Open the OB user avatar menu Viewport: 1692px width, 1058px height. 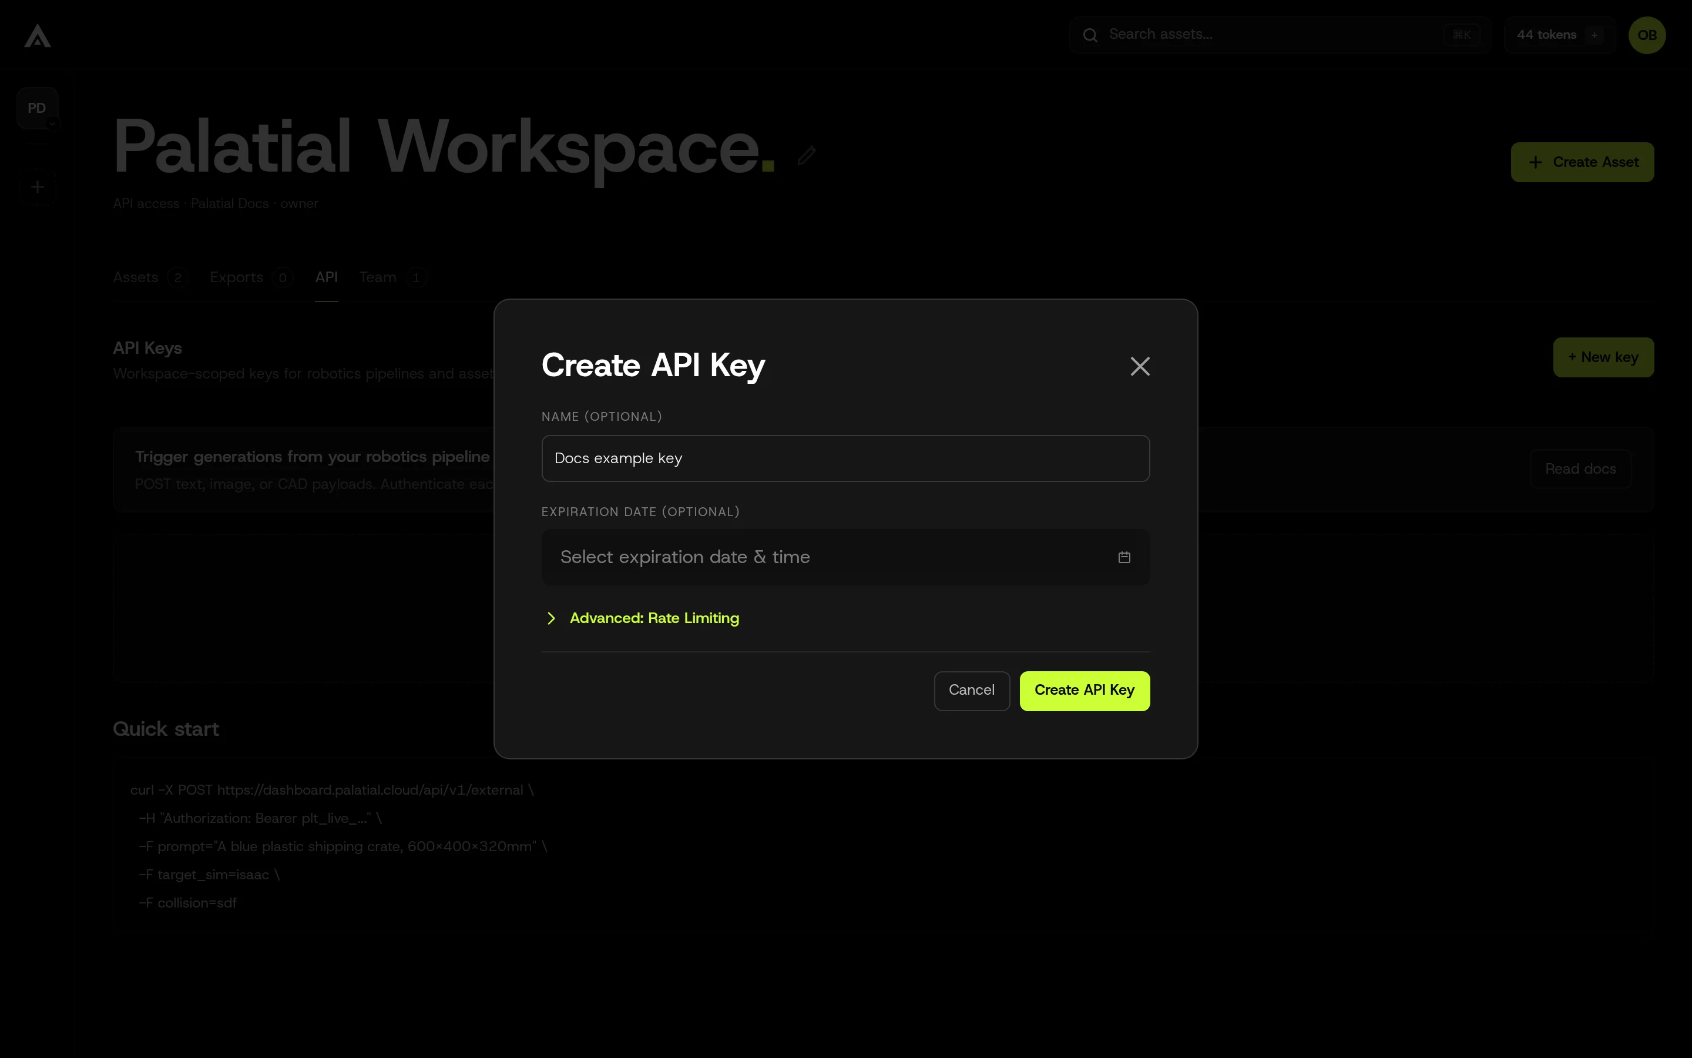[1647, 35]
